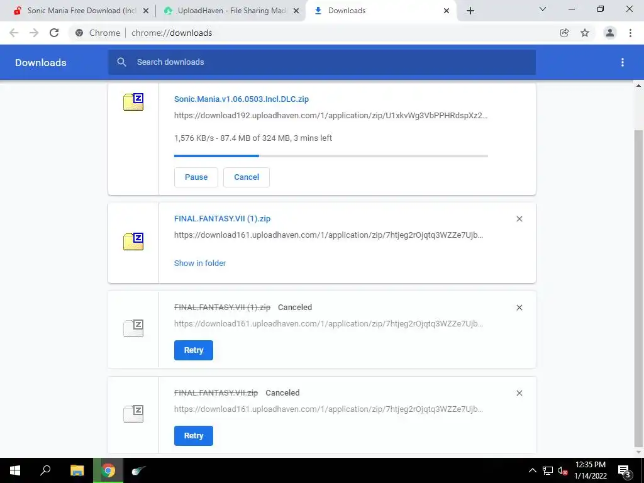Show FINAL.FANTASY.VII (1).zip in folder

click(200, 264)
